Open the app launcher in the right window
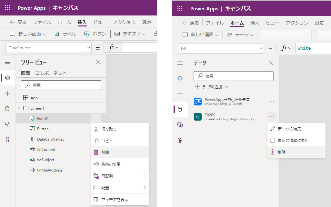Image resolution: width=331 pixels, height=207 pixels. coord(180,8)
